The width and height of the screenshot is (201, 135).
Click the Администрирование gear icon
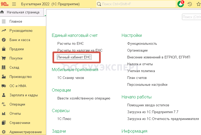4,132
